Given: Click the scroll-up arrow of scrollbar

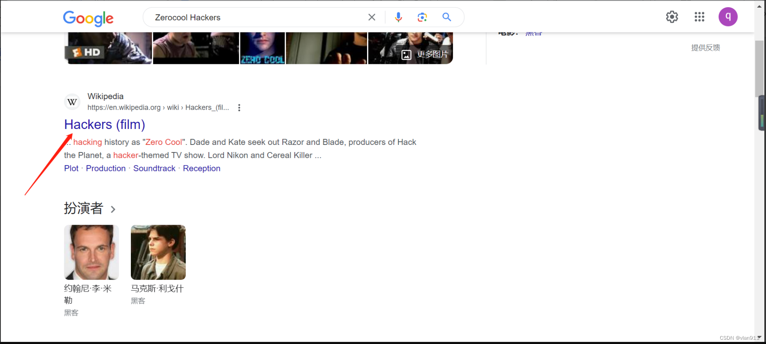Looking at the screenshot, I should click(x=759, y=6).
